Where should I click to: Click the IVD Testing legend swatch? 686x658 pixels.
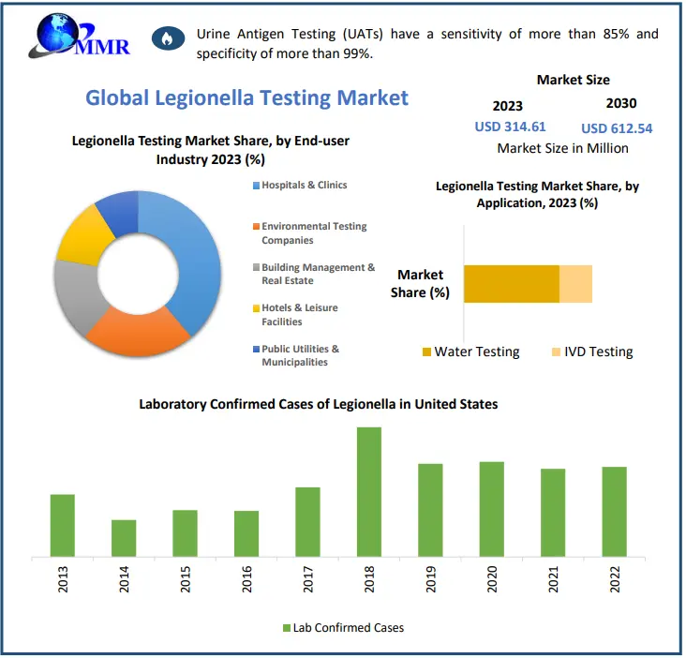(x=556, y=352)
